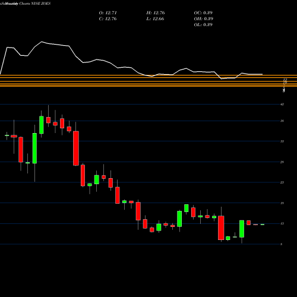Click the 42 price axis label
This screenshot has width=297, height=297.
[282, 104]
